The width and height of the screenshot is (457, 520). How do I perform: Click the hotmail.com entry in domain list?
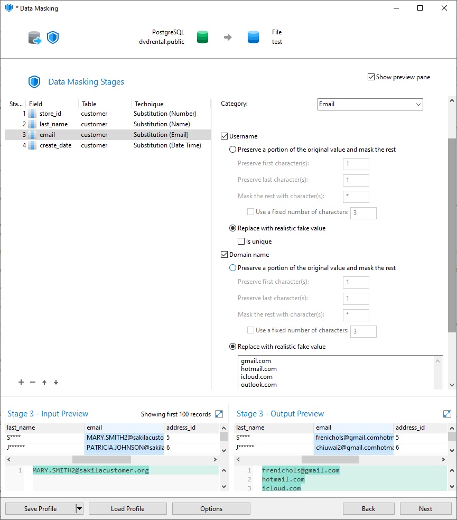(259, 369)
